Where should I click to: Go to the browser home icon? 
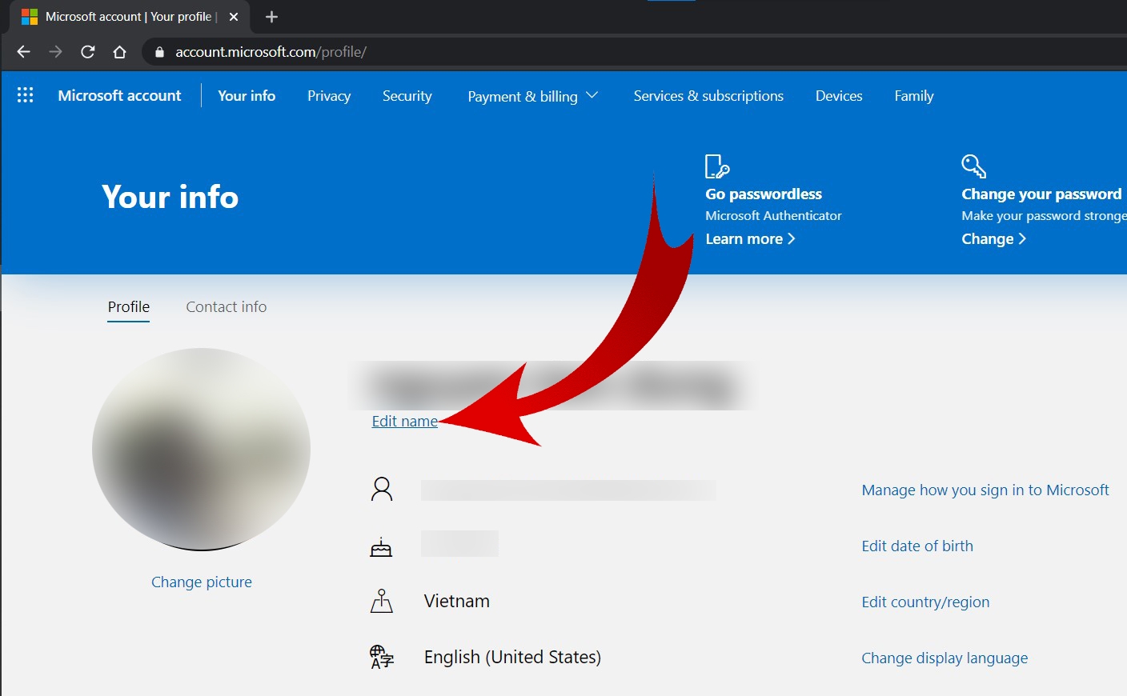coord(120,52)
